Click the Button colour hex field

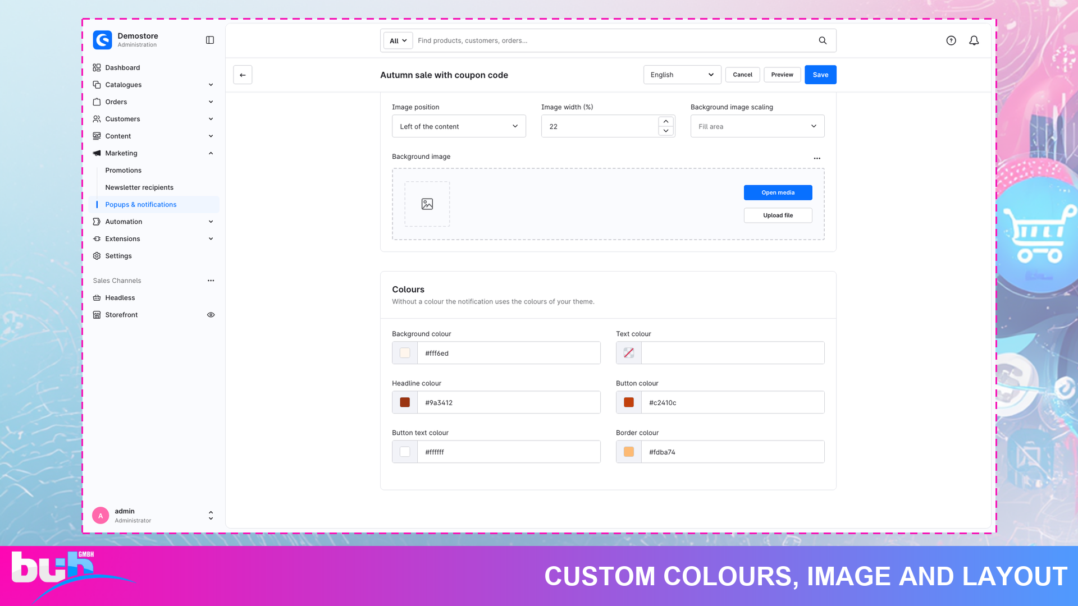pyautogui.click(x=733, y=402)
